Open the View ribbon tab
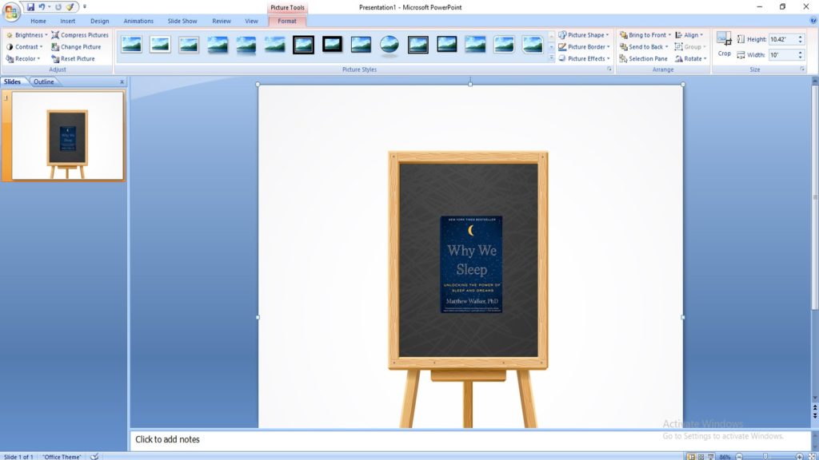 (x=251, y=21)
